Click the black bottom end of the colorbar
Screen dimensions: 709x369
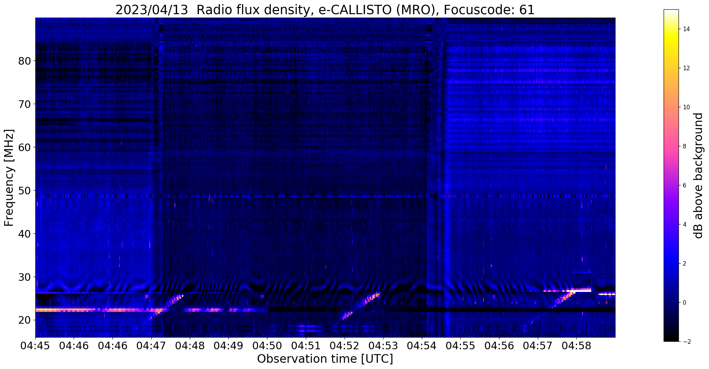click(x=671, y=339)
